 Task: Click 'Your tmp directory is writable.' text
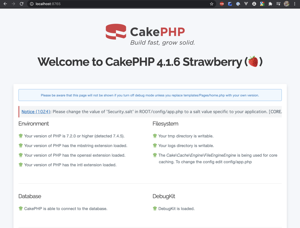pyautogui.click(x=186, y=136)
